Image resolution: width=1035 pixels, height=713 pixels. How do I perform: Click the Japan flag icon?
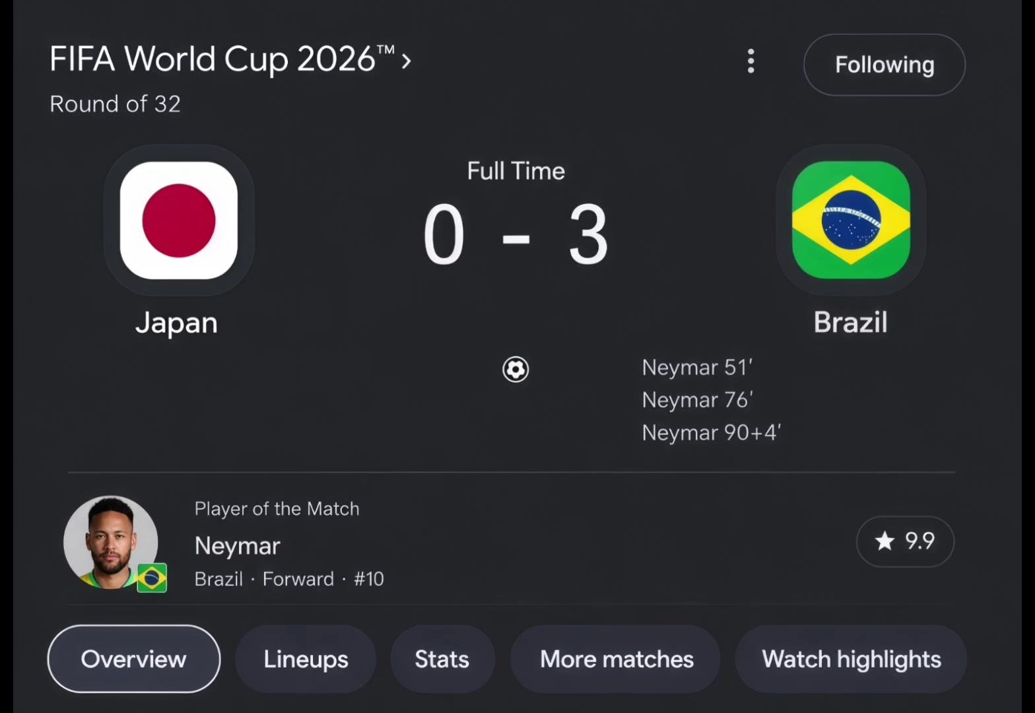[179, 221]
